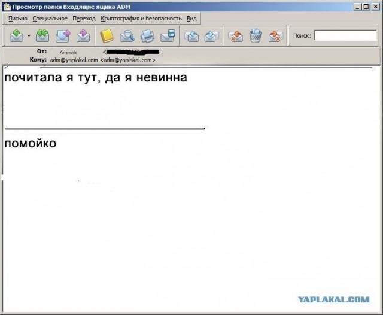Click the printer icon to print message

pyautogui.click(x=148, y=36)
